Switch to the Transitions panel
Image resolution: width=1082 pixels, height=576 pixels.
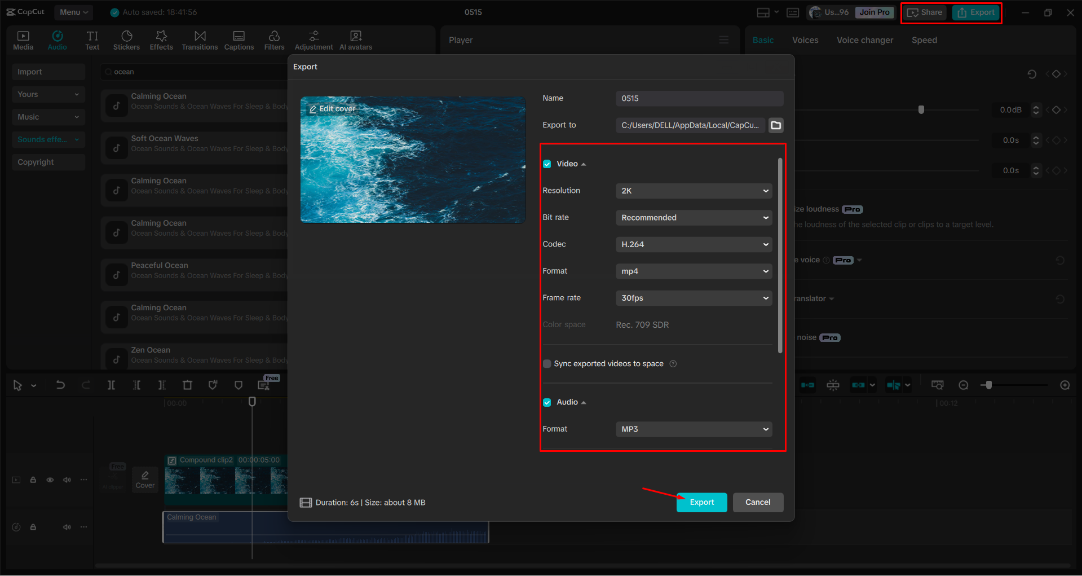pyautogui.click(x=200, y=39)
